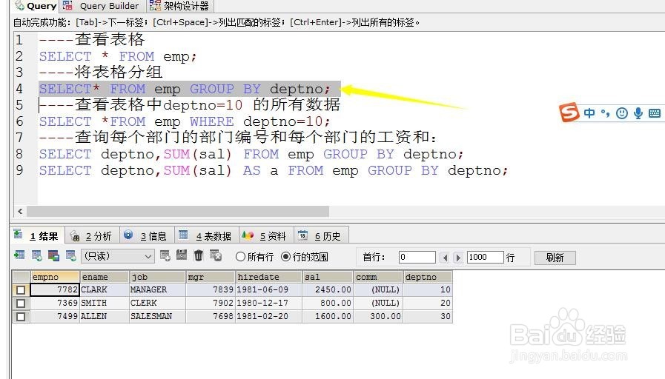Toggle the Sogou 中 language mode icon
This screenshot has width=665, height=379.
point(589,113)
